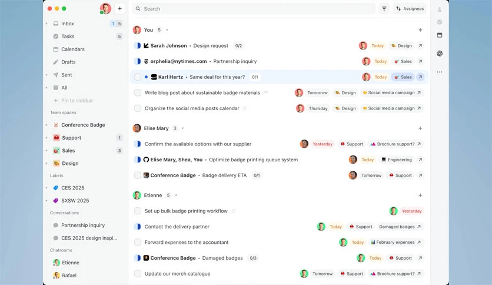Add a task to Elise Mary's section with plus

[x=420, y=128]
